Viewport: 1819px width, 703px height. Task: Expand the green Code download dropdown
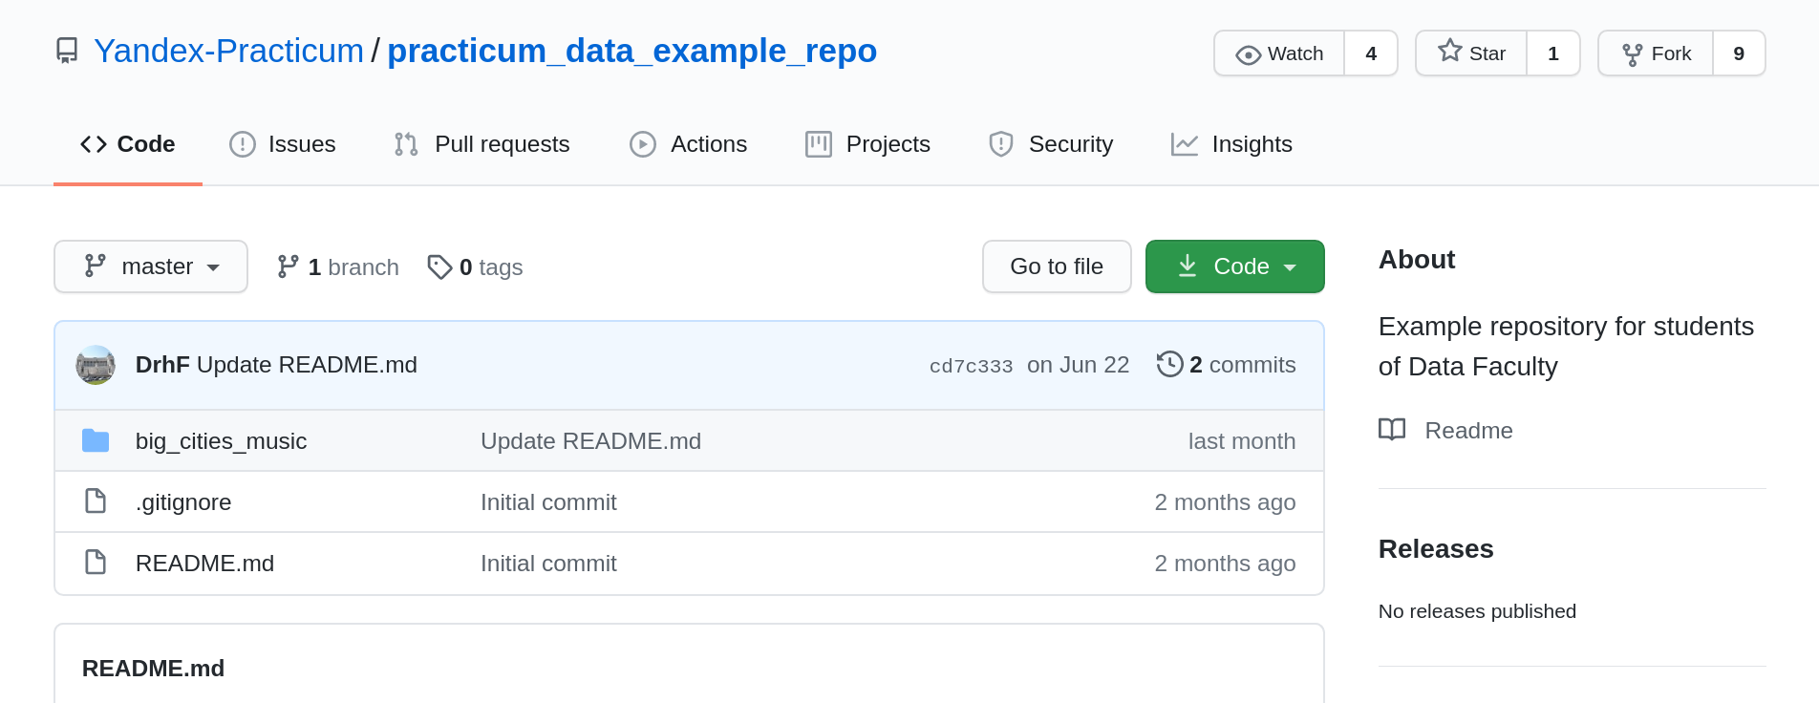tap(1234, 266)
